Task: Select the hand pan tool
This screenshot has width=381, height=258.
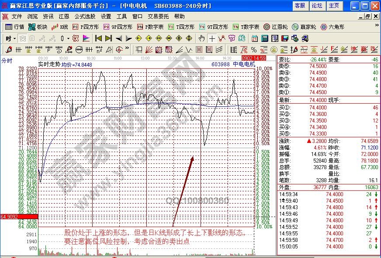Action: pyautogui.click(x=201, y=38)
